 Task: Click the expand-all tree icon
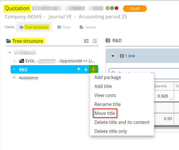87,41
